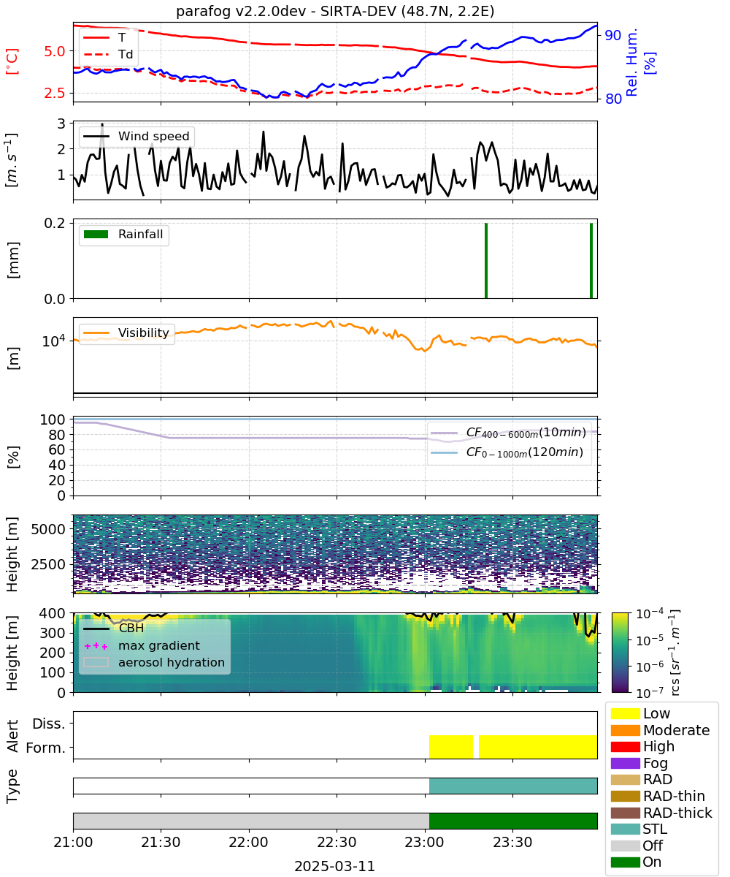Click the red High legend swatch

coord(625,747)
